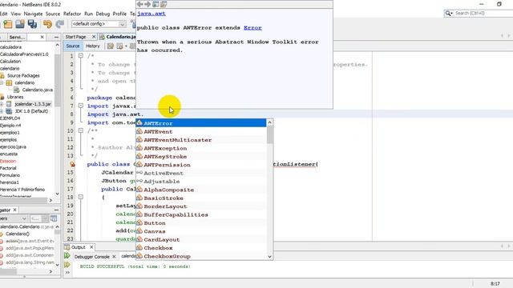
Task: Switch to the Debugger Console tab
Action: 91,257
